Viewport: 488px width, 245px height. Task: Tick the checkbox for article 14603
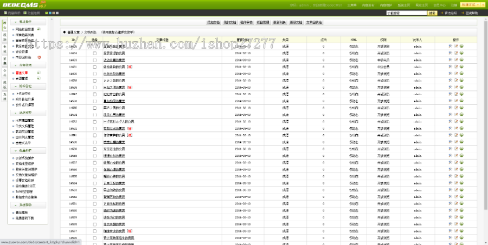tap(94, 60)
